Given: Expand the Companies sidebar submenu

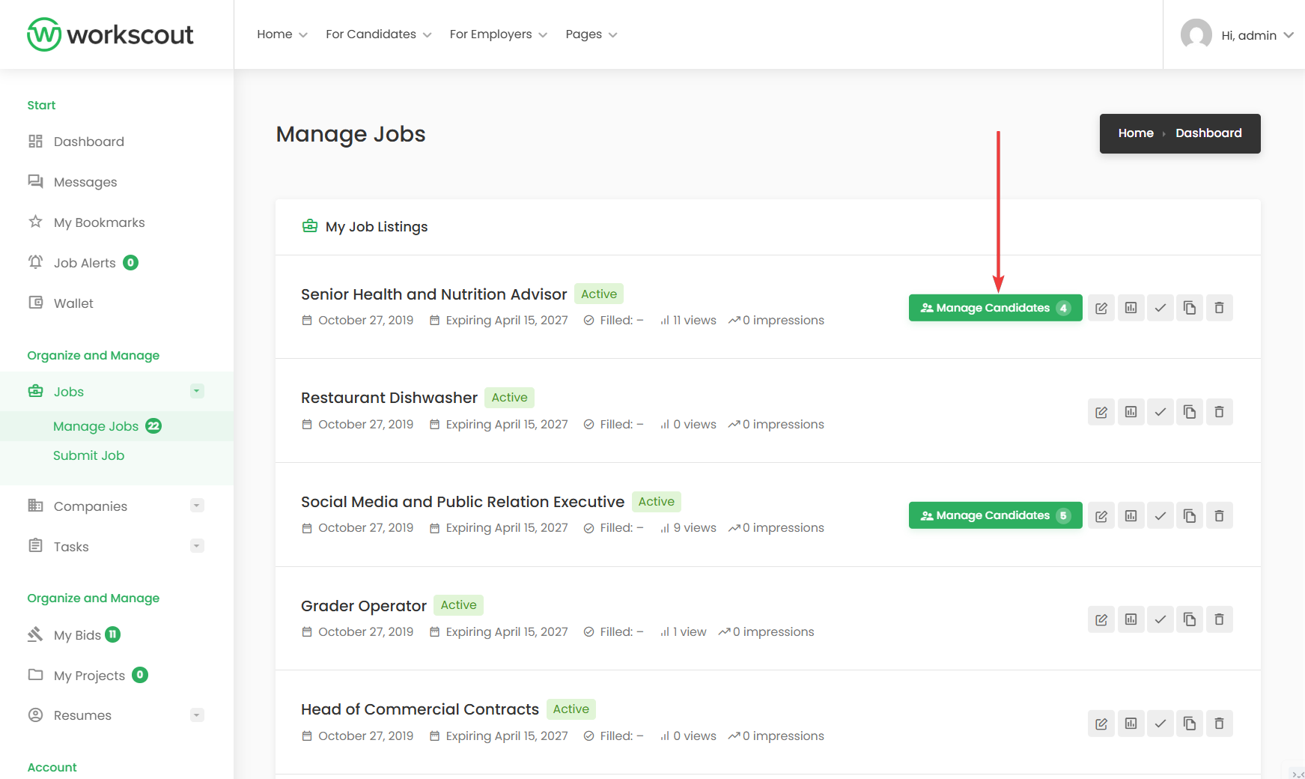Looking at the screenshot, I should click(x=197, y=506).
